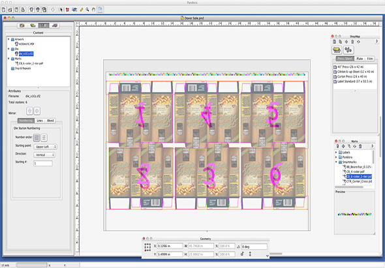Open the Direction Vertical dropdown
Viewport: 385px width, 268px height.
point(44,155)
